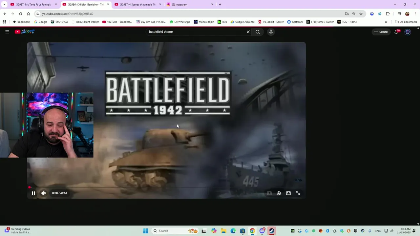Open the Bookmarks bookmark folder
The width and height of the screenshot is (420, 236).
tap(21, 22)
